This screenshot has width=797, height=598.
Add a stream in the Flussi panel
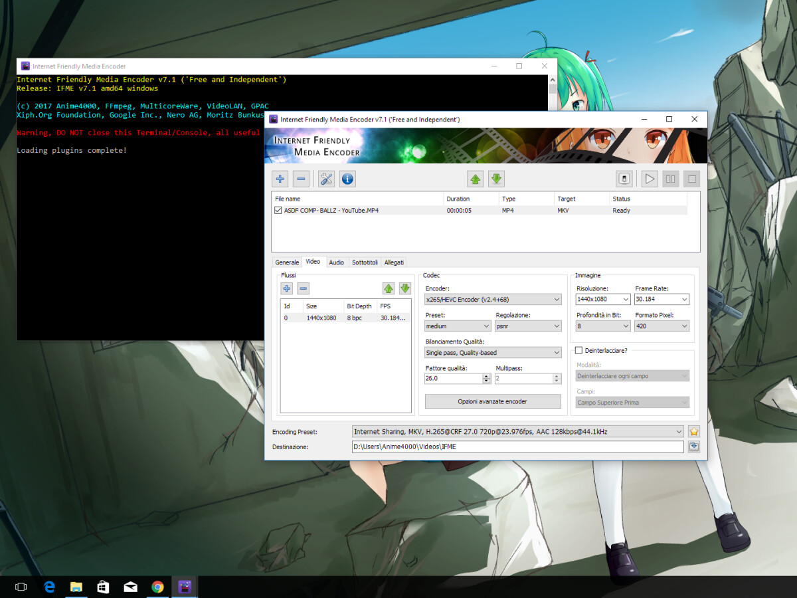point(286,288)
